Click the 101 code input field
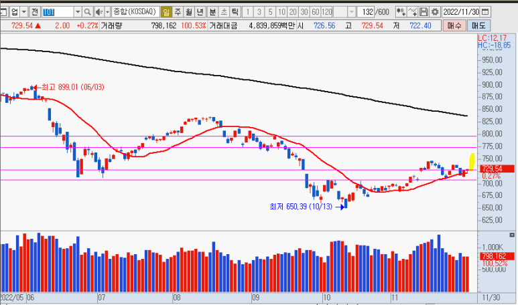Viewport: 518px width, 305px height. coord(58,13)
